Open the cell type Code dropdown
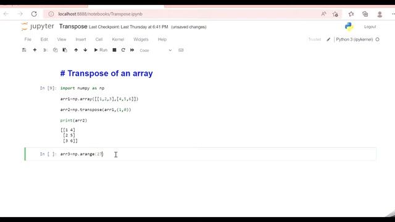 point(156,51)
